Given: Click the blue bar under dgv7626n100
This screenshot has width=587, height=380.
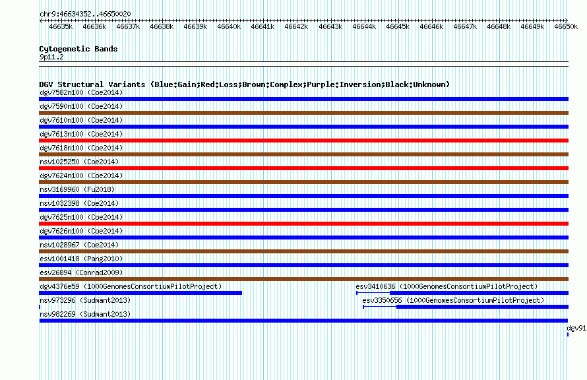Looking at the screenshot, I should [x=303, y=237].
